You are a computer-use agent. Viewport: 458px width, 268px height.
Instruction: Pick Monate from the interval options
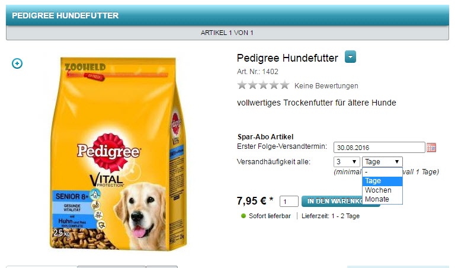click(x=382, y=199)
